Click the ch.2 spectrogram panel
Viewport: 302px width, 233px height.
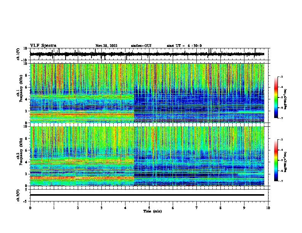coord(147,156)
